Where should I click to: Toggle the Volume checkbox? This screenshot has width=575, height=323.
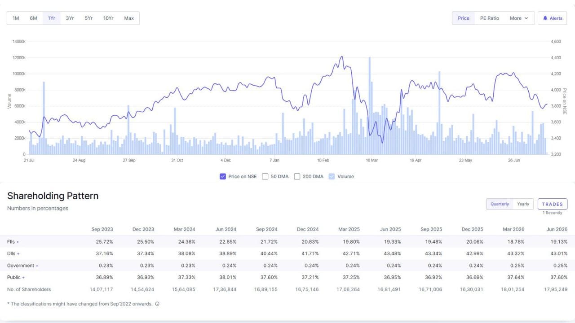tap(332, 176)
